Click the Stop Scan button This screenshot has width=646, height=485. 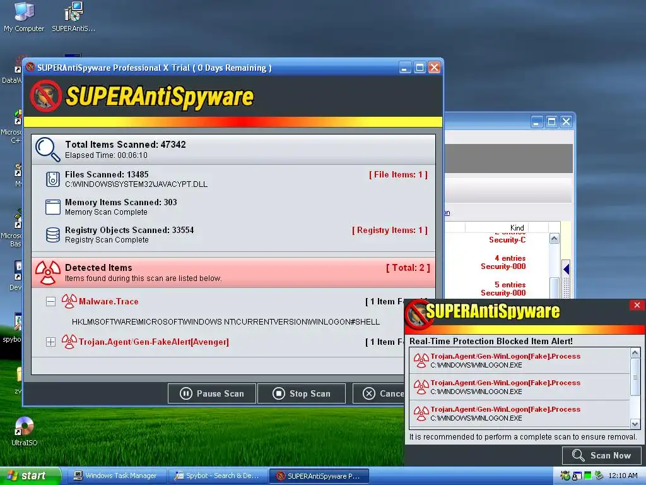tap(302, 393)
